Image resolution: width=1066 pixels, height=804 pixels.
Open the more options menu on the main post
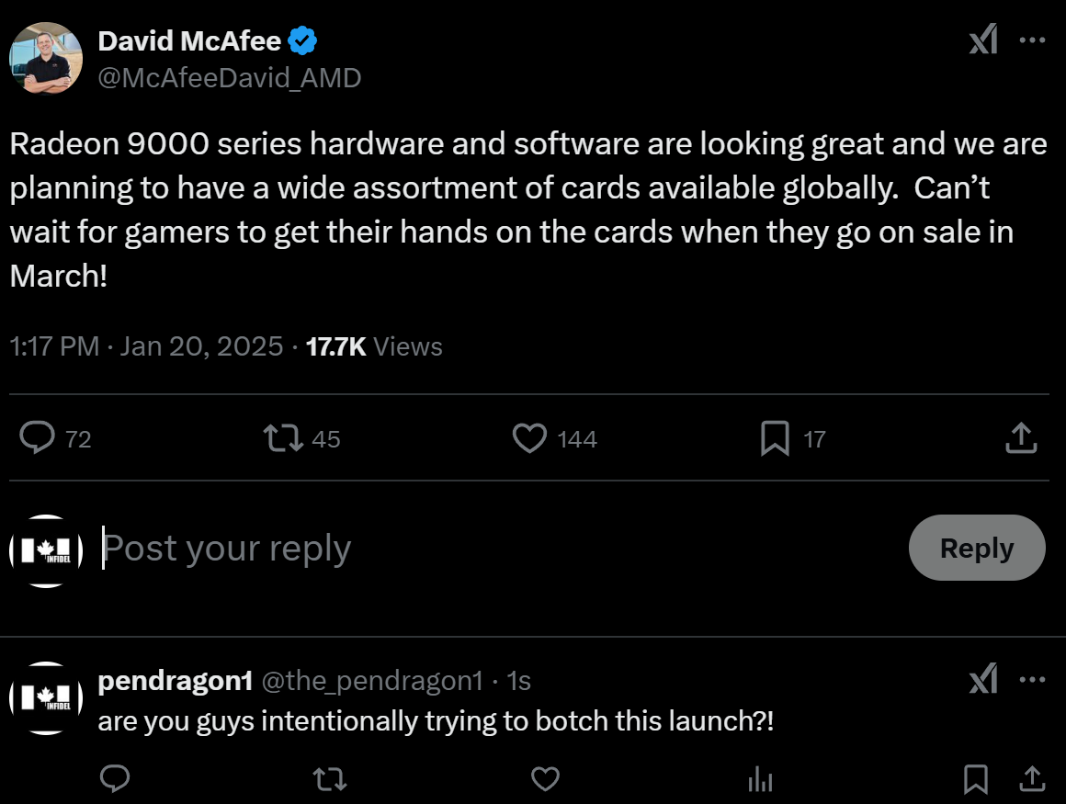pos(1033,40)
